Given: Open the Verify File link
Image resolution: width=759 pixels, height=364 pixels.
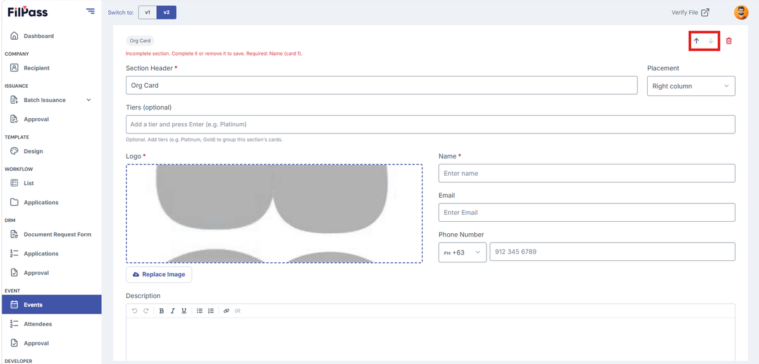Looking at the screenshot, I should 690,12.
